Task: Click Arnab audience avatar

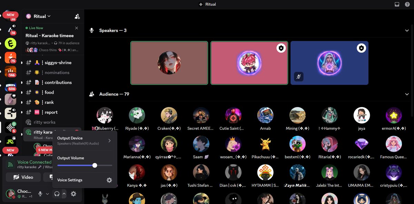Action: [x=265, y=115]
